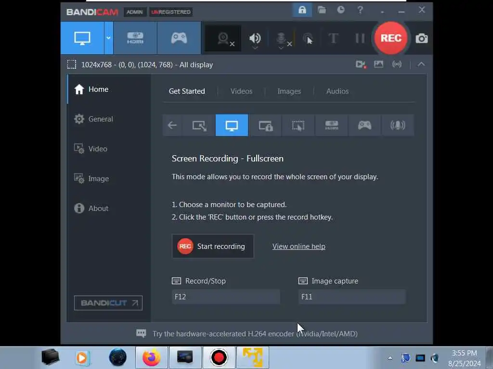Open the scheduled recording clock icon
The height and width of the screenshot is (369, 493).
tap(341, 10)
